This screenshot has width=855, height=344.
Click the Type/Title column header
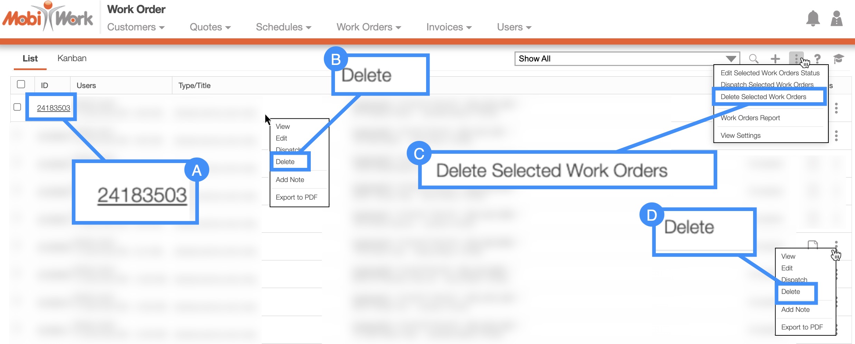click(x=194, y=85)
